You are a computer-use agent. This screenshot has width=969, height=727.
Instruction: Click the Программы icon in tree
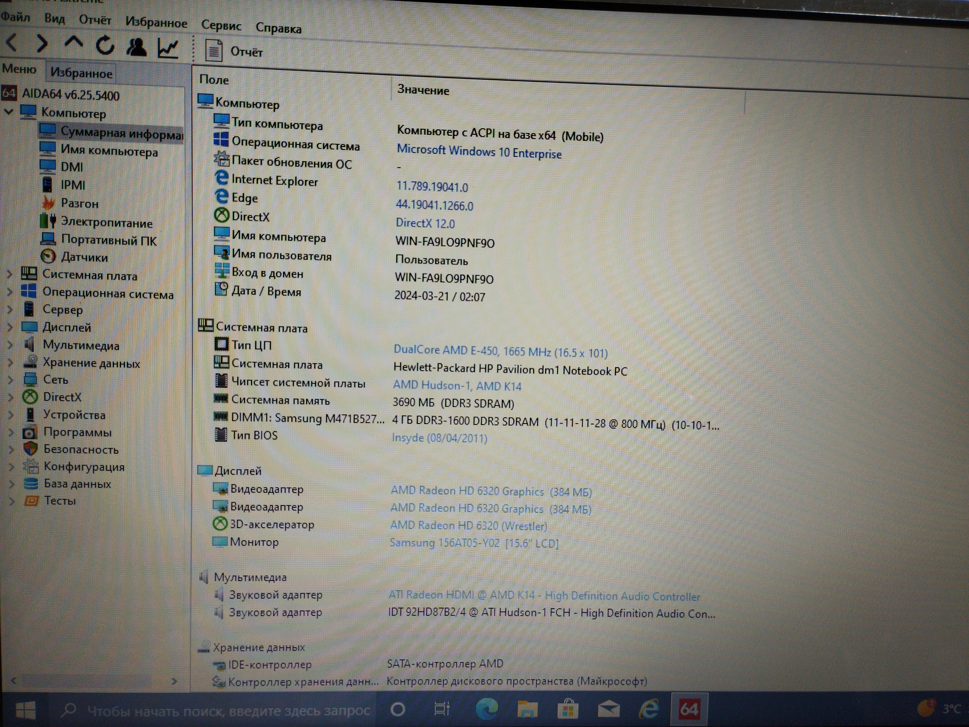point(30,433)
